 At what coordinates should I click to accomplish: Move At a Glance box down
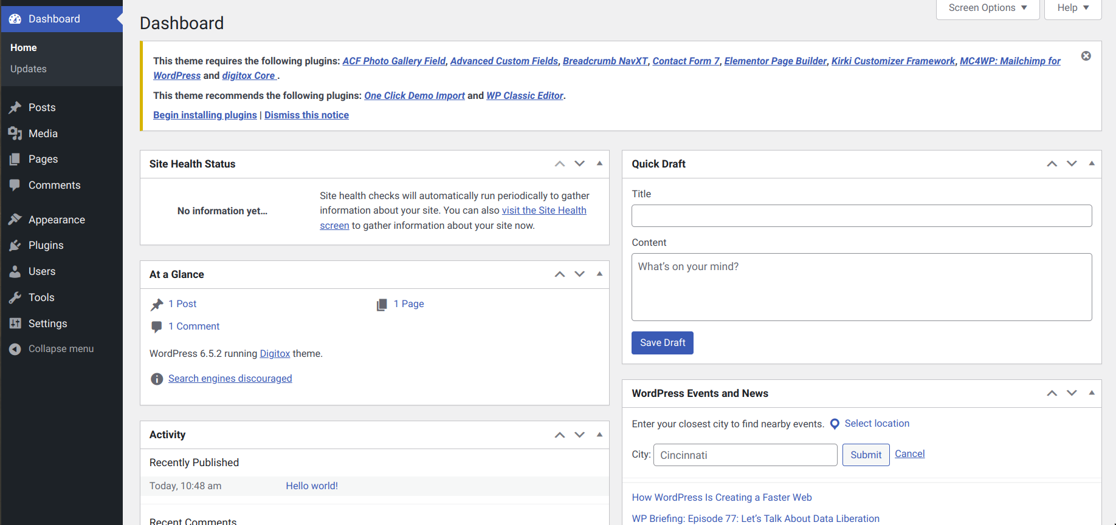(x=580, y=274)
